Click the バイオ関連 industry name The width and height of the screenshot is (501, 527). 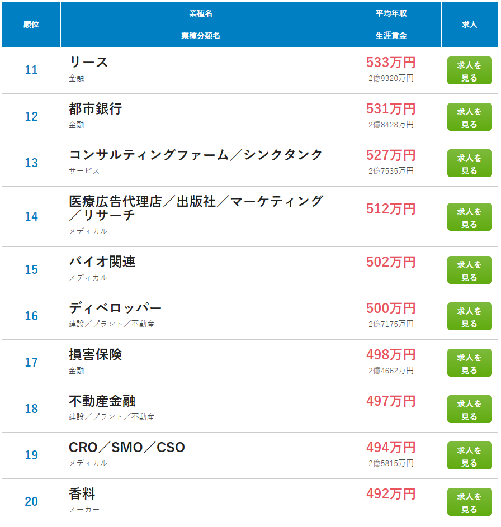[x=102, y=262]
